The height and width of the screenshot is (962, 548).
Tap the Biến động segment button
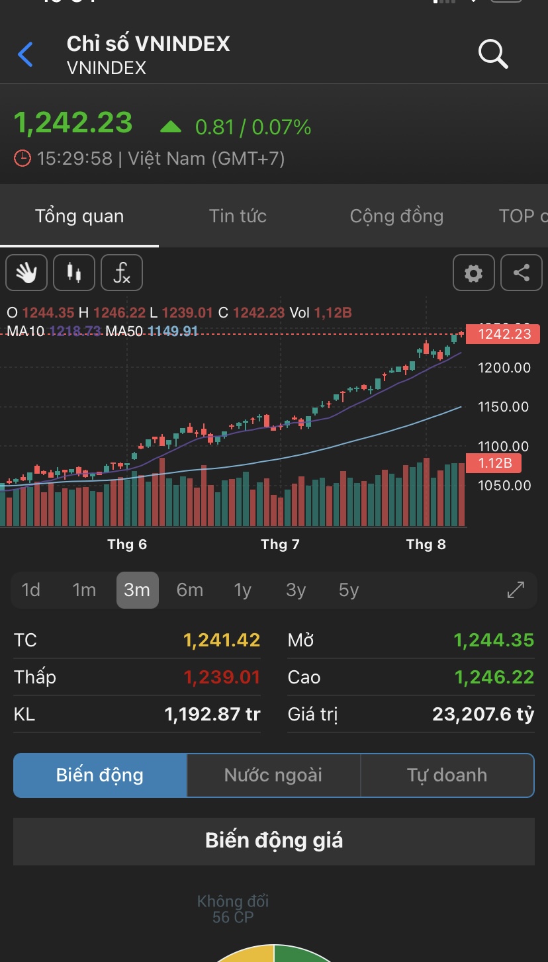pos(100,775)
